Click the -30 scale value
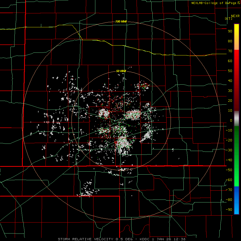 [x=229, y=150]
